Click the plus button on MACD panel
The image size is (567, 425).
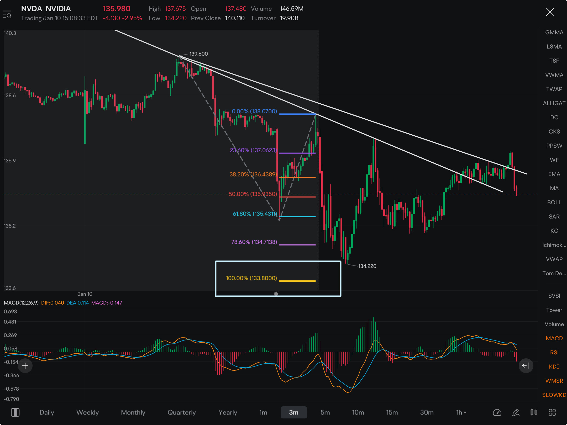pos(25,366)
